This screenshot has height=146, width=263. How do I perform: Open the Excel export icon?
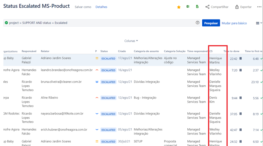point(188,7)
